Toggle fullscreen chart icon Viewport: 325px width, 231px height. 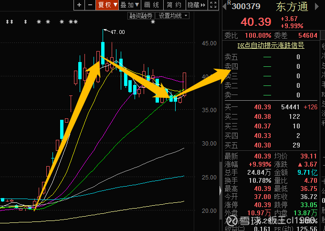point(213,5)
